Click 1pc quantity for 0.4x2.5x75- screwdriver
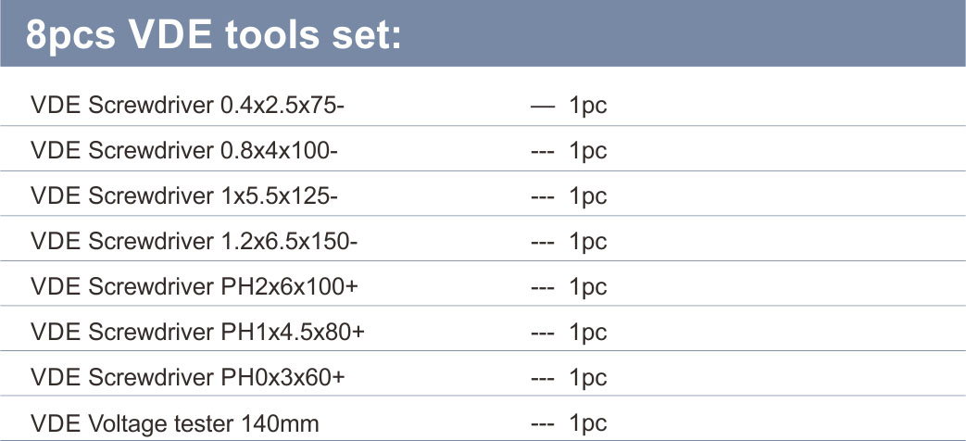 tap(588, 107)
